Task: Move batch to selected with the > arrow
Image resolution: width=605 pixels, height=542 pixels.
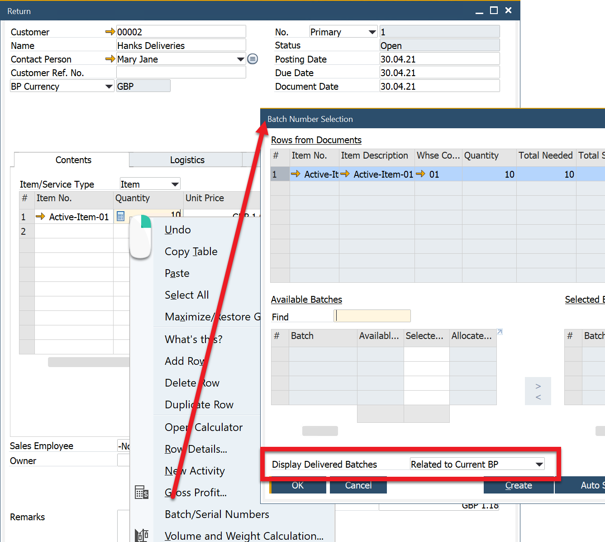Action: tap(538, 386)
